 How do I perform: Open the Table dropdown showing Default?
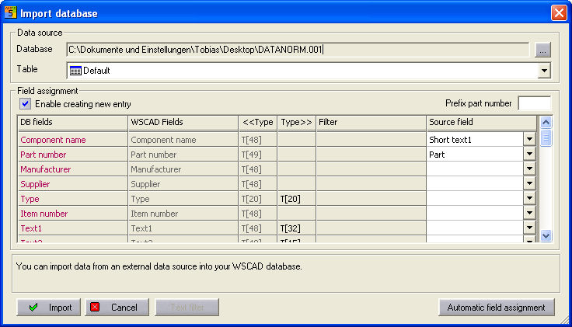pos(544,71)
